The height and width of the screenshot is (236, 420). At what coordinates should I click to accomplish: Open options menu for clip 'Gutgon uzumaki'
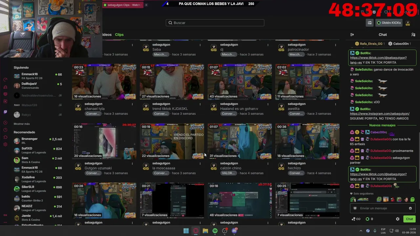pos(132,164)
